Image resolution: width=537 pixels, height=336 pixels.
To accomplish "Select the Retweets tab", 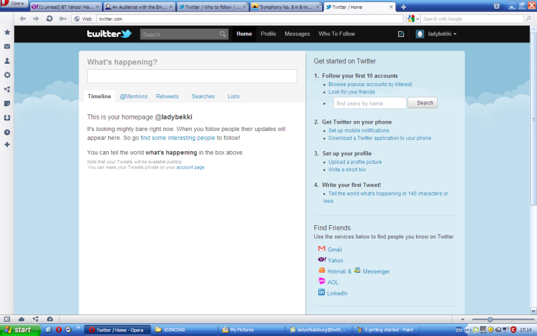I will tap(167, 96).
